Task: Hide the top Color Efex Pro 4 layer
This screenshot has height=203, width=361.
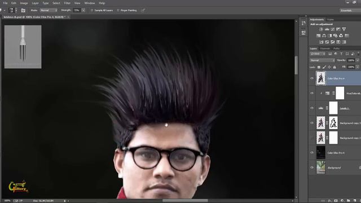Action: coord(312,78)
